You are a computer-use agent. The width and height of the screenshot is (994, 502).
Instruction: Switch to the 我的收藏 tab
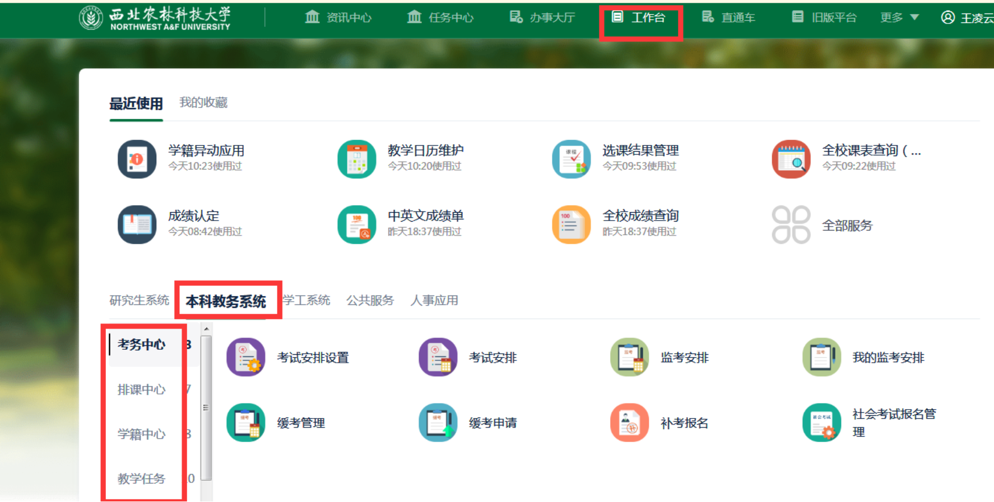pyautogui.click(x=203, y=102)
